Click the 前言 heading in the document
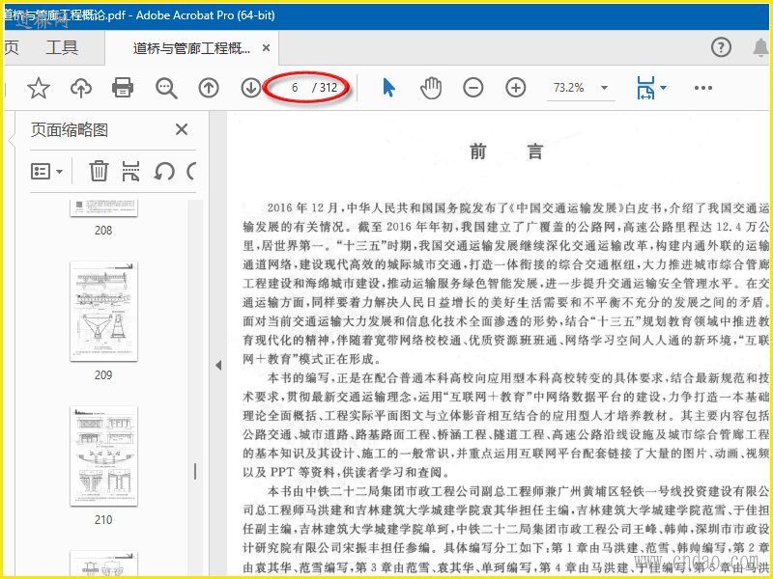Image resolution: width=773 pixels, height=579 pixels. 506,152
